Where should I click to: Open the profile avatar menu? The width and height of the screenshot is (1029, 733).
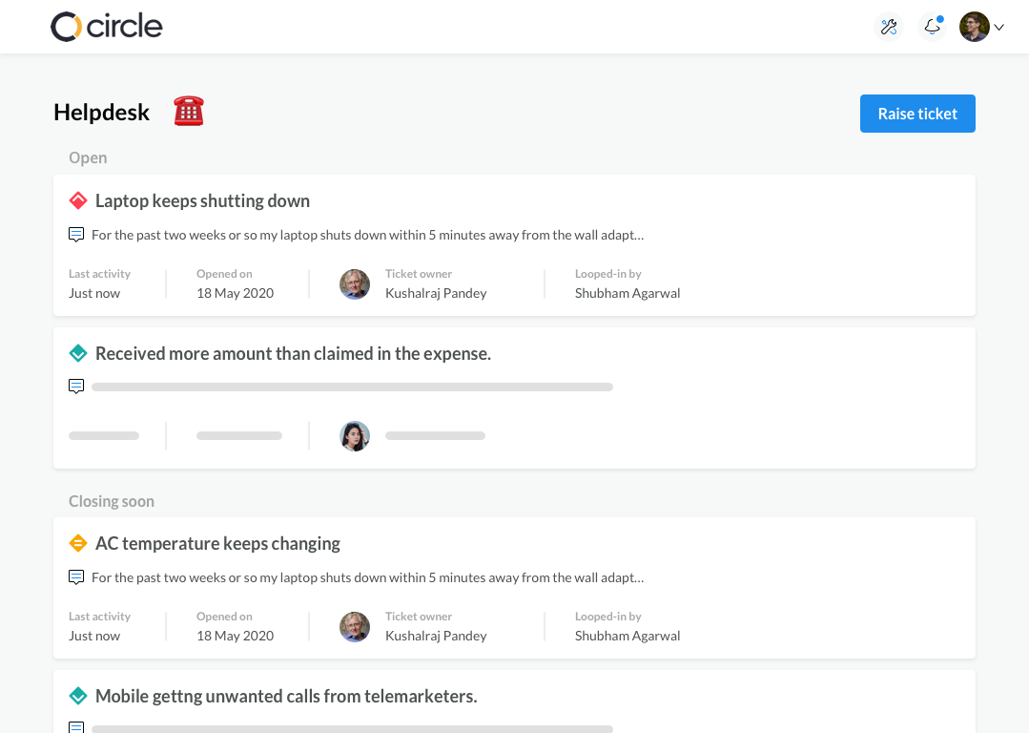(974, 27)
